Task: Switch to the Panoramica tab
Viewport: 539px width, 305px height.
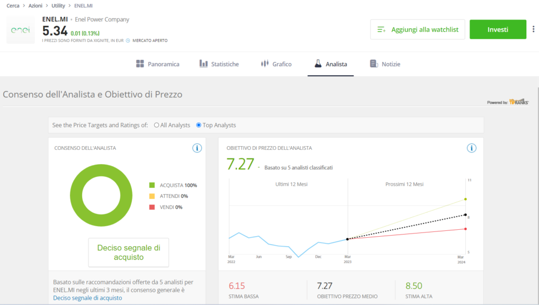Action: click(x=158, y=64)
